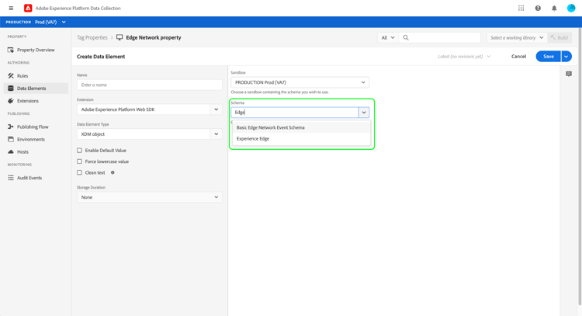
Task: Go to Tag Properties breadcrumb
Action: [x=92, y=37]
